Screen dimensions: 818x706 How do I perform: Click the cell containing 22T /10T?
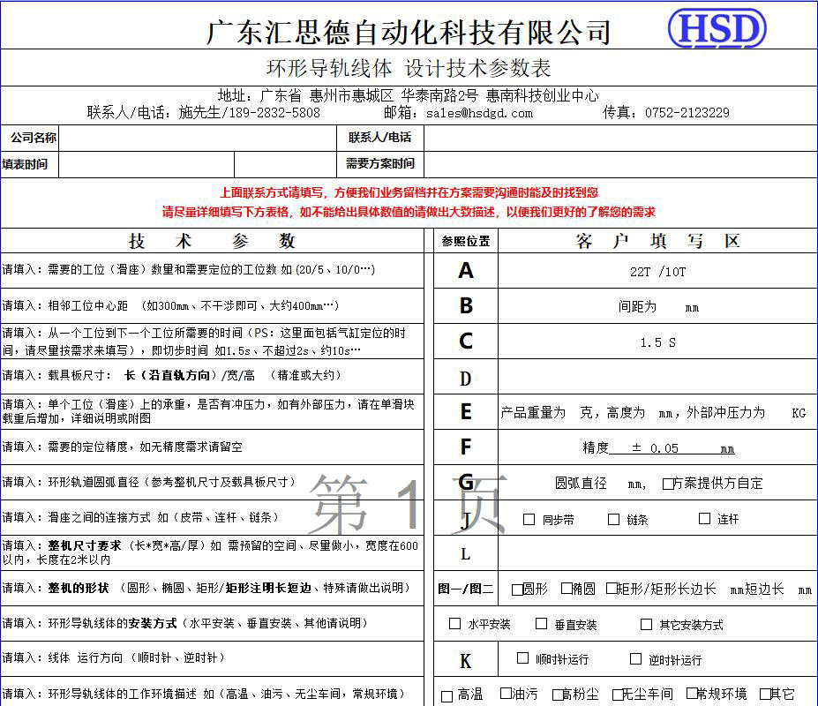point(657,272)
